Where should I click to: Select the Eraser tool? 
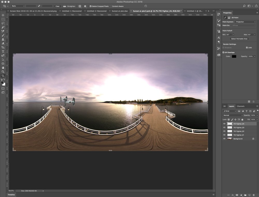click(x=3, y=43)
